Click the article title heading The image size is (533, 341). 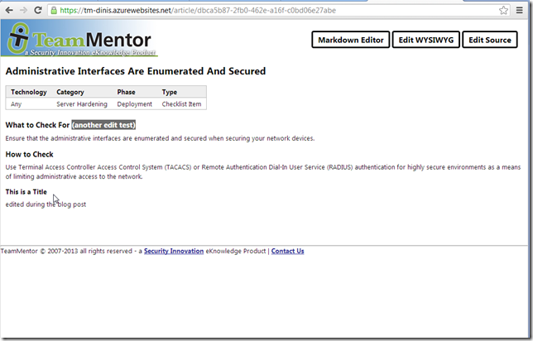pyautogui.click(x=136, y=71)
